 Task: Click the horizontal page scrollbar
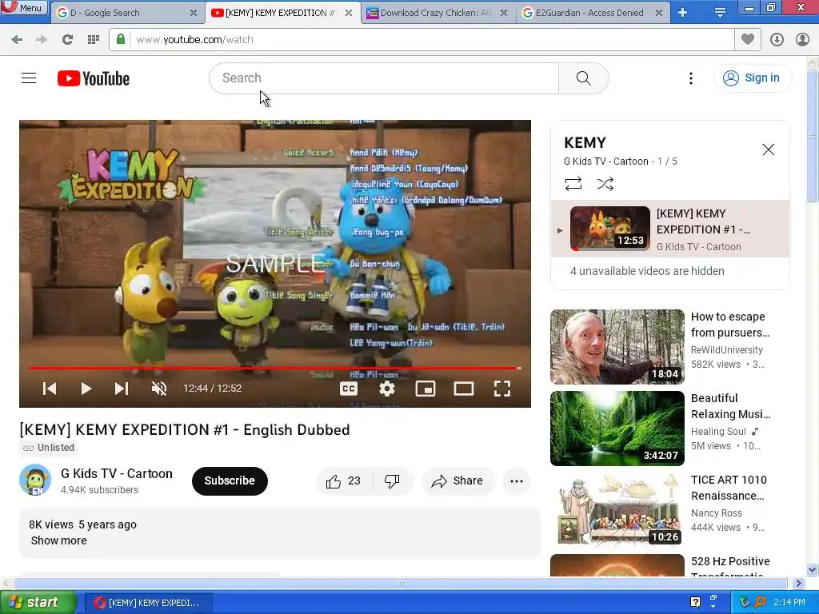401,583
